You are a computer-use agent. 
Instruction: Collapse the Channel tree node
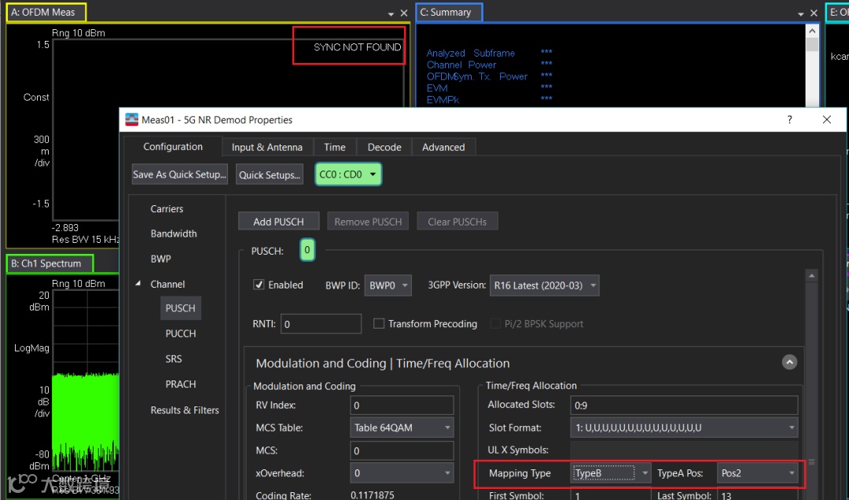pos(138,284)
